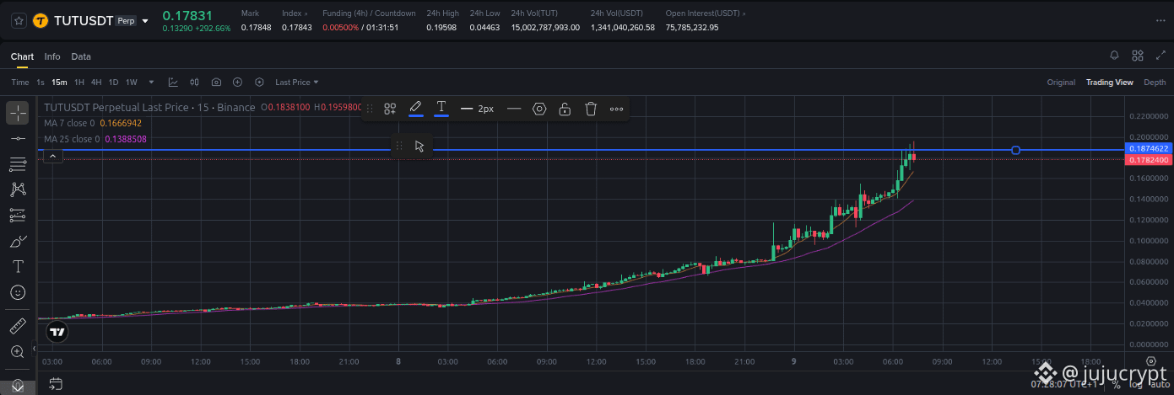This screenshot has height=395, width=1174.
Task: Switch to Trading View chart
Action: point(1109,83)
